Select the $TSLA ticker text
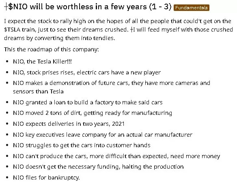 coord(12,30)
